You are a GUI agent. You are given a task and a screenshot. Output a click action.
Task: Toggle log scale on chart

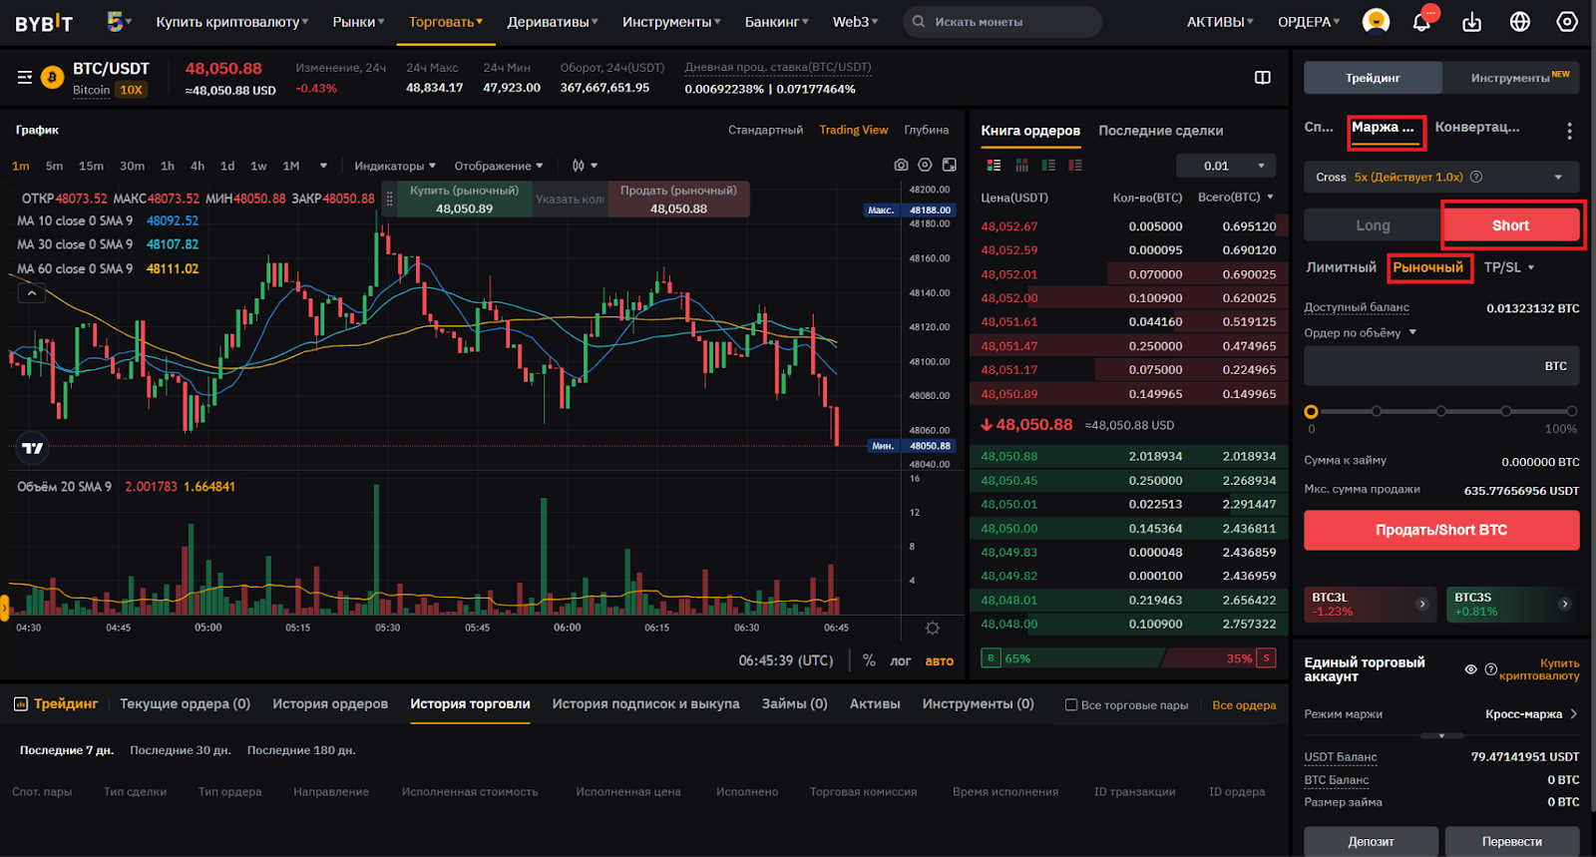pos(901,660)
